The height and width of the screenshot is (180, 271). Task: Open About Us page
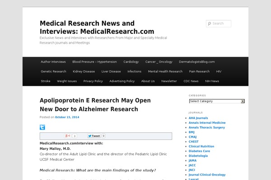click(x=148, y=81)
